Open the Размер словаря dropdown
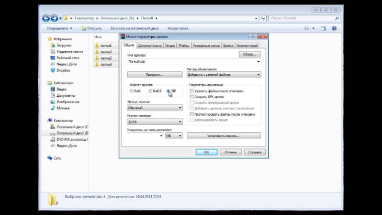 coord(155,121)
